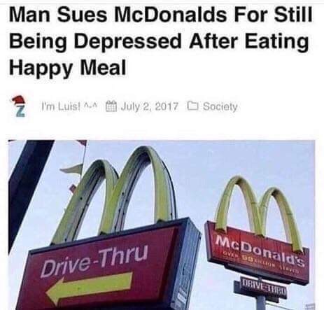Click the pennant flag in the photo
The width and height of the screenshot is (324, 310).
(72, 168)
